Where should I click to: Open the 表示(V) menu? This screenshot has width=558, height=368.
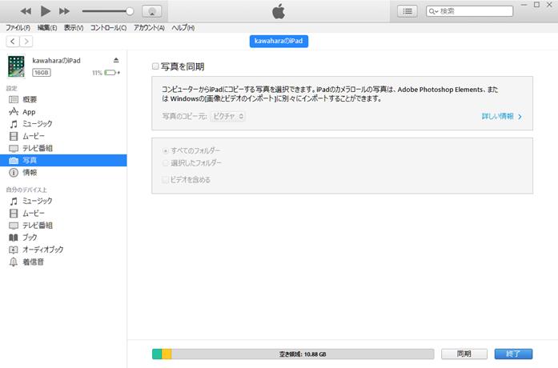point(74,28)
